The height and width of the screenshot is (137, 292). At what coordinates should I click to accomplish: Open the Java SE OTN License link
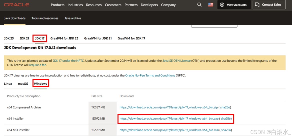tap(176, 61)
